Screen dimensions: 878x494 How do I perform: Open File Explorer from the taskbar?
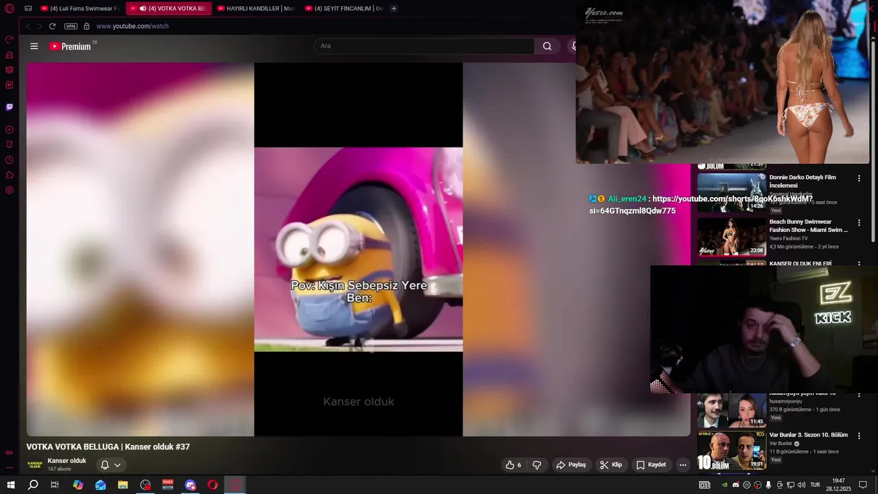point(123,485)
